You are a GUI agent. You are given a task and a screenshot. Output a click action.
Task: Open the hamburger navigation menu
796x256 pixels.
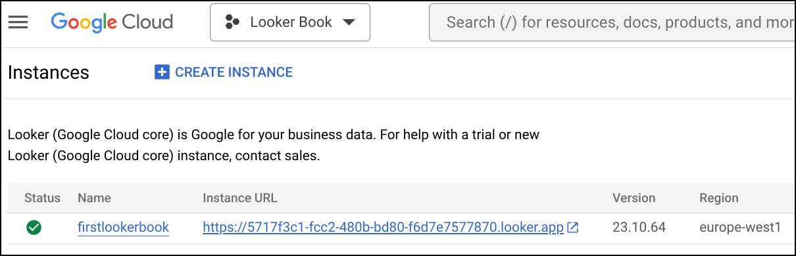pyautogui.click(x=18, y=22)
